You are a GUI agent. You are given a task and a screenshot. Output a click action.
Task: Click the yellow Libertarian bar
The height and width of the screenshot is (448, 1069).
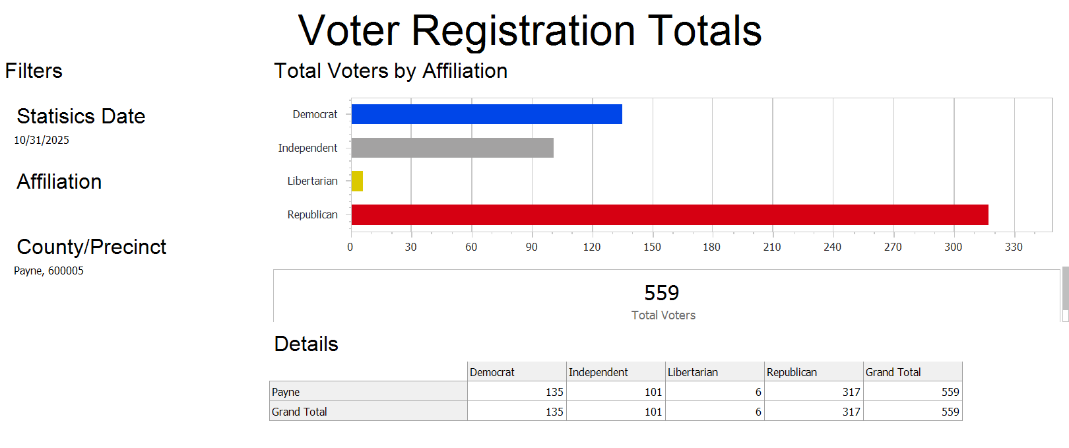tap(357, 181)
